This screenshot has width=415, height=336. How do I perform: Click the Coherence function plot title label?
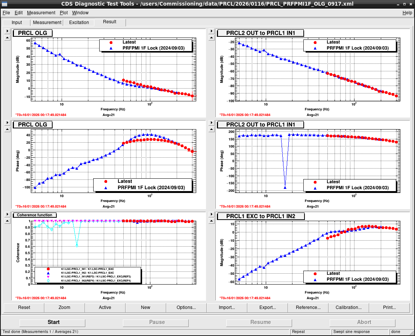[x=35, y=215]
